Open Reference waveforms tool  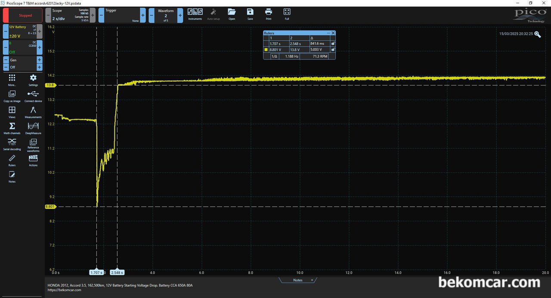(33, 145)
